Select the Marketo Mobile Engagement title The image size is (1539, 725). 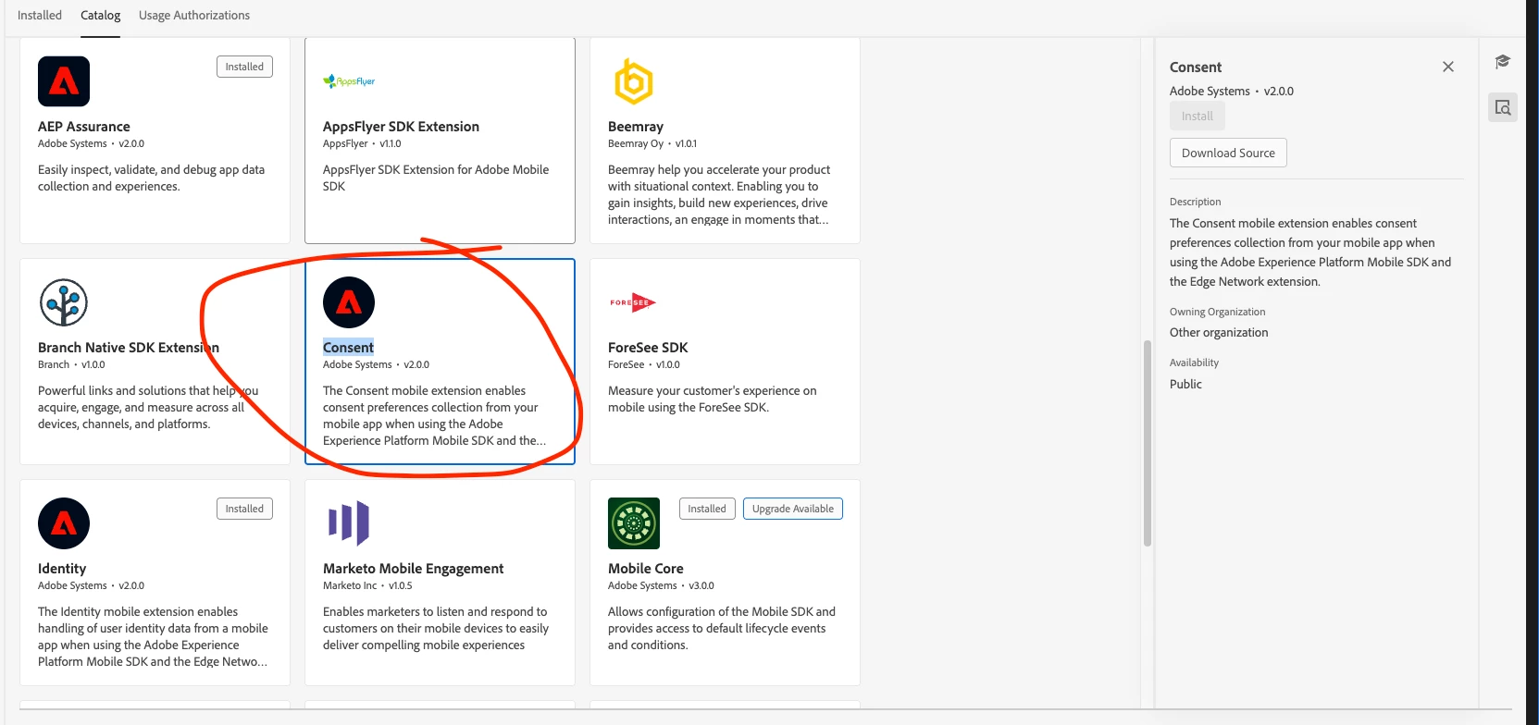coord(413,569)
